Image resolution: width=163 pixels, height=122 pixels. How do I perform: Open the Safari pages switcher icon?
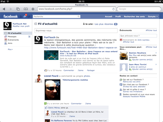tap(18, 9)
